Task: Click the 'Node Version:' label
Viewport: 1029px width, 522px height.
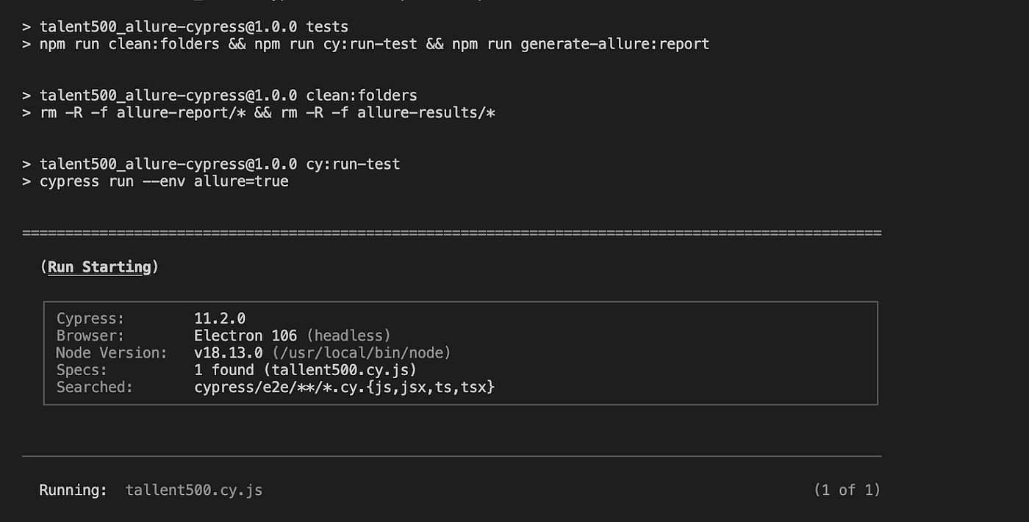Action: tap(112, 352)
